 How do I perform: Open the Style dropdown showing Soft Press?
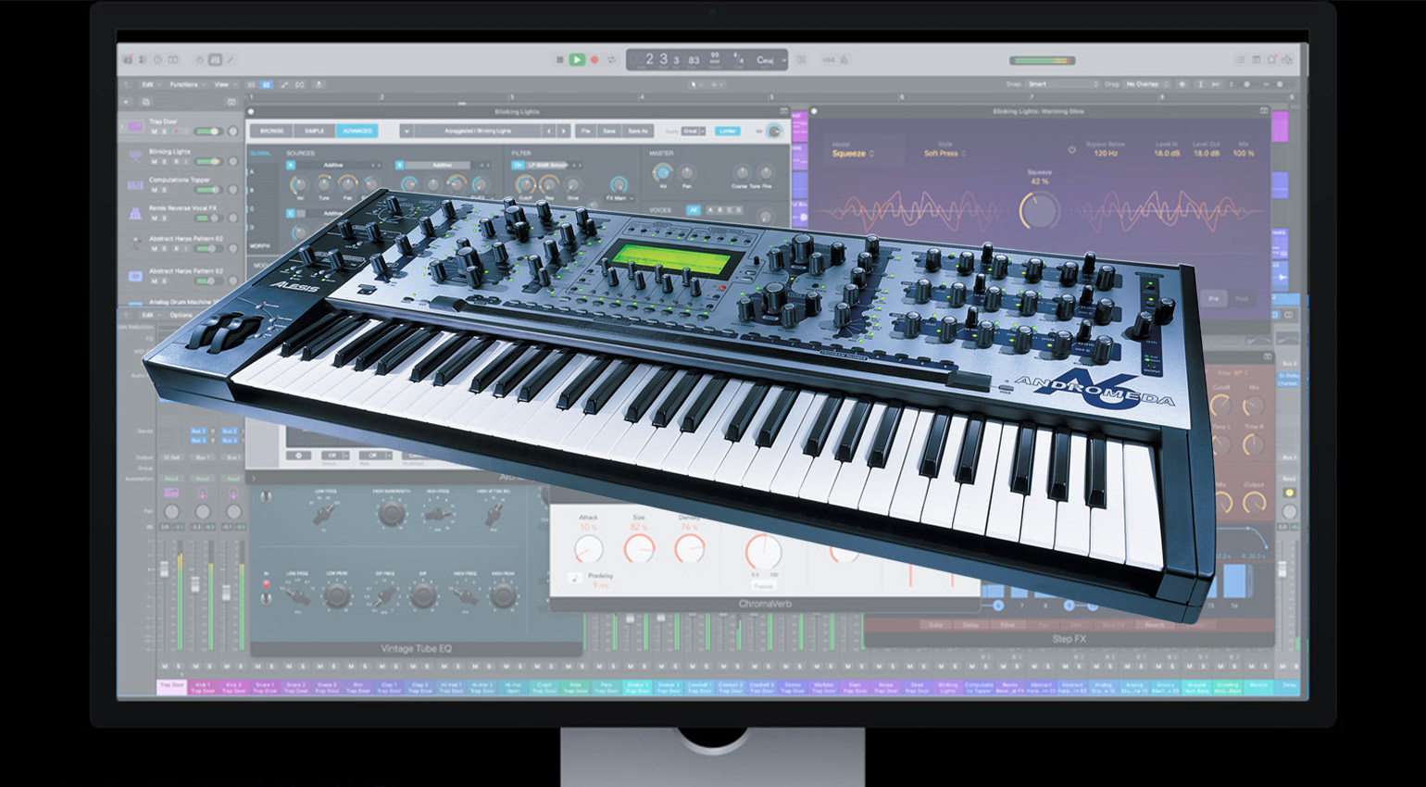(943, 153)
